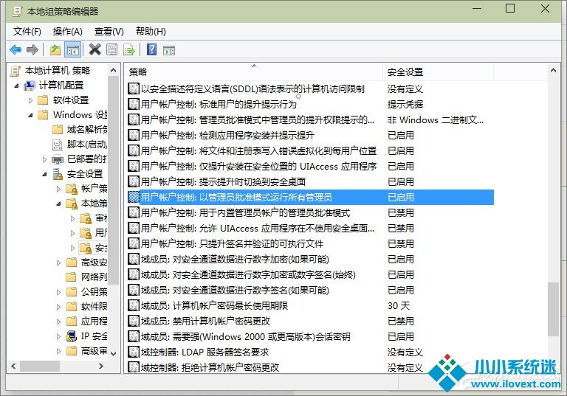Click the tree pane scroll up arrow
The width and height of the screenshot is (567, 396).
pos(113,71)
